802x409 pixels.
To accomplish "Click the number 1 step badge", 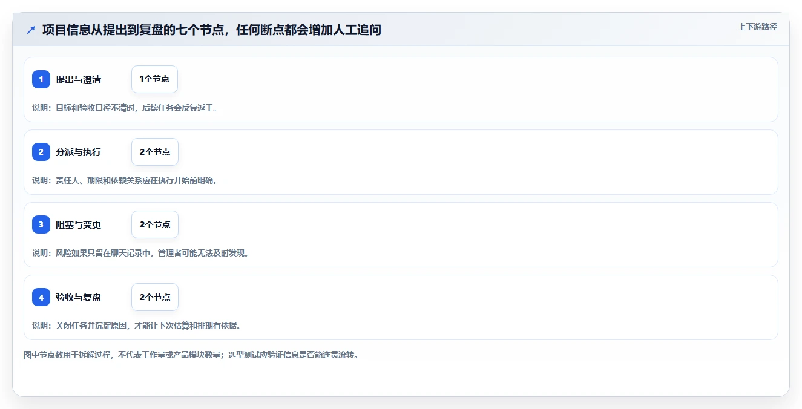I will tap(41, 79).
